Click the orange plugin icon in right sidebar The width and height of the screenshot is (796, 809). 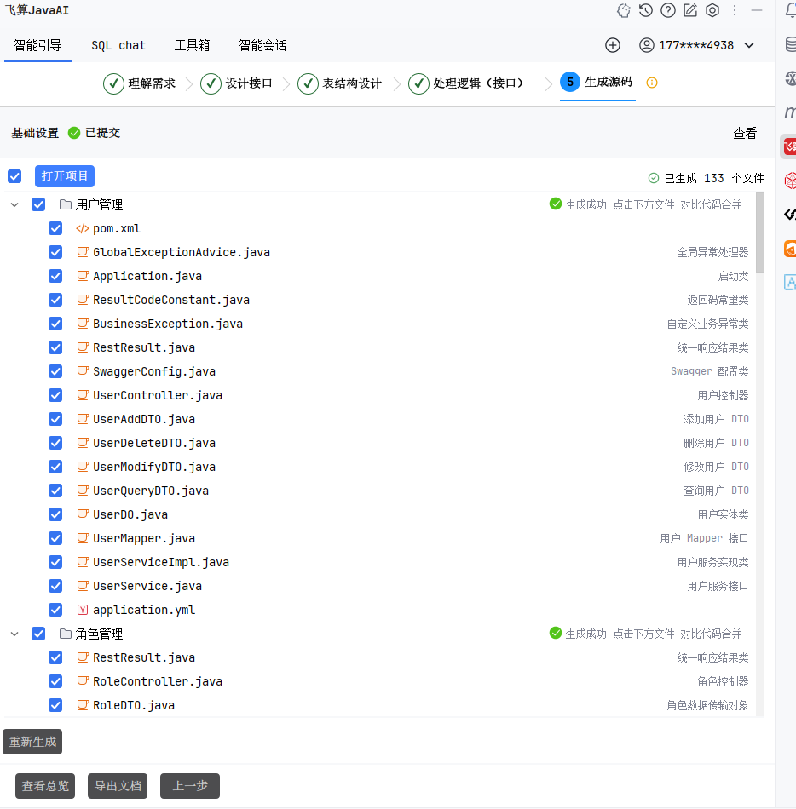click(x=790, y=249)
